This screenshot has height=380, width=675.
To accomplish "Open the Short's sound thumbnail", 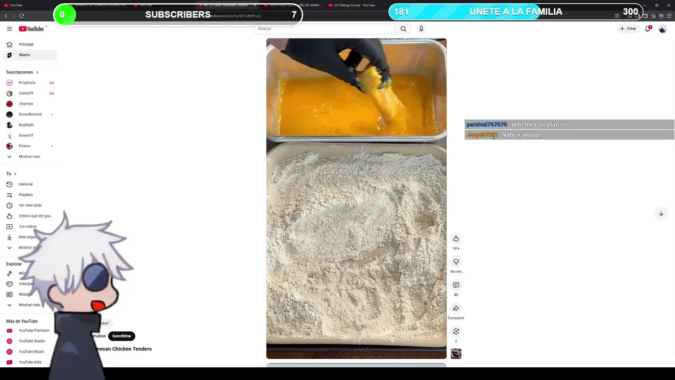I will 456,354.
